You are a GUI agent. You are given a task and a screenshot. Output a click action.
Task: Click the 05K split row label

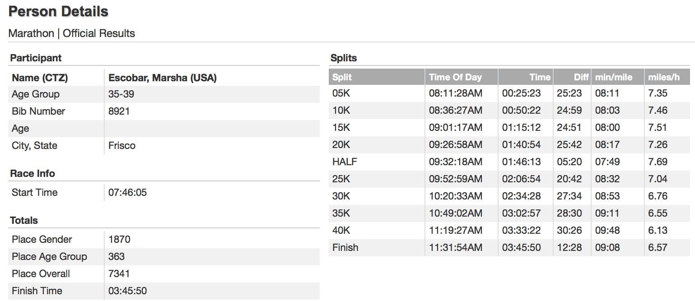pyautogui.click(x=341, y=93)
